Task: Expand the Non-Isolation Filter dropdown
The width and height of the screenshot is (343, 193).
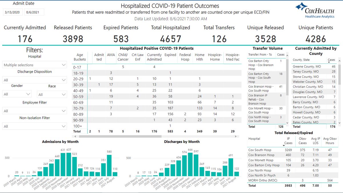Action: pyautogui.click(x=35, y=126)
